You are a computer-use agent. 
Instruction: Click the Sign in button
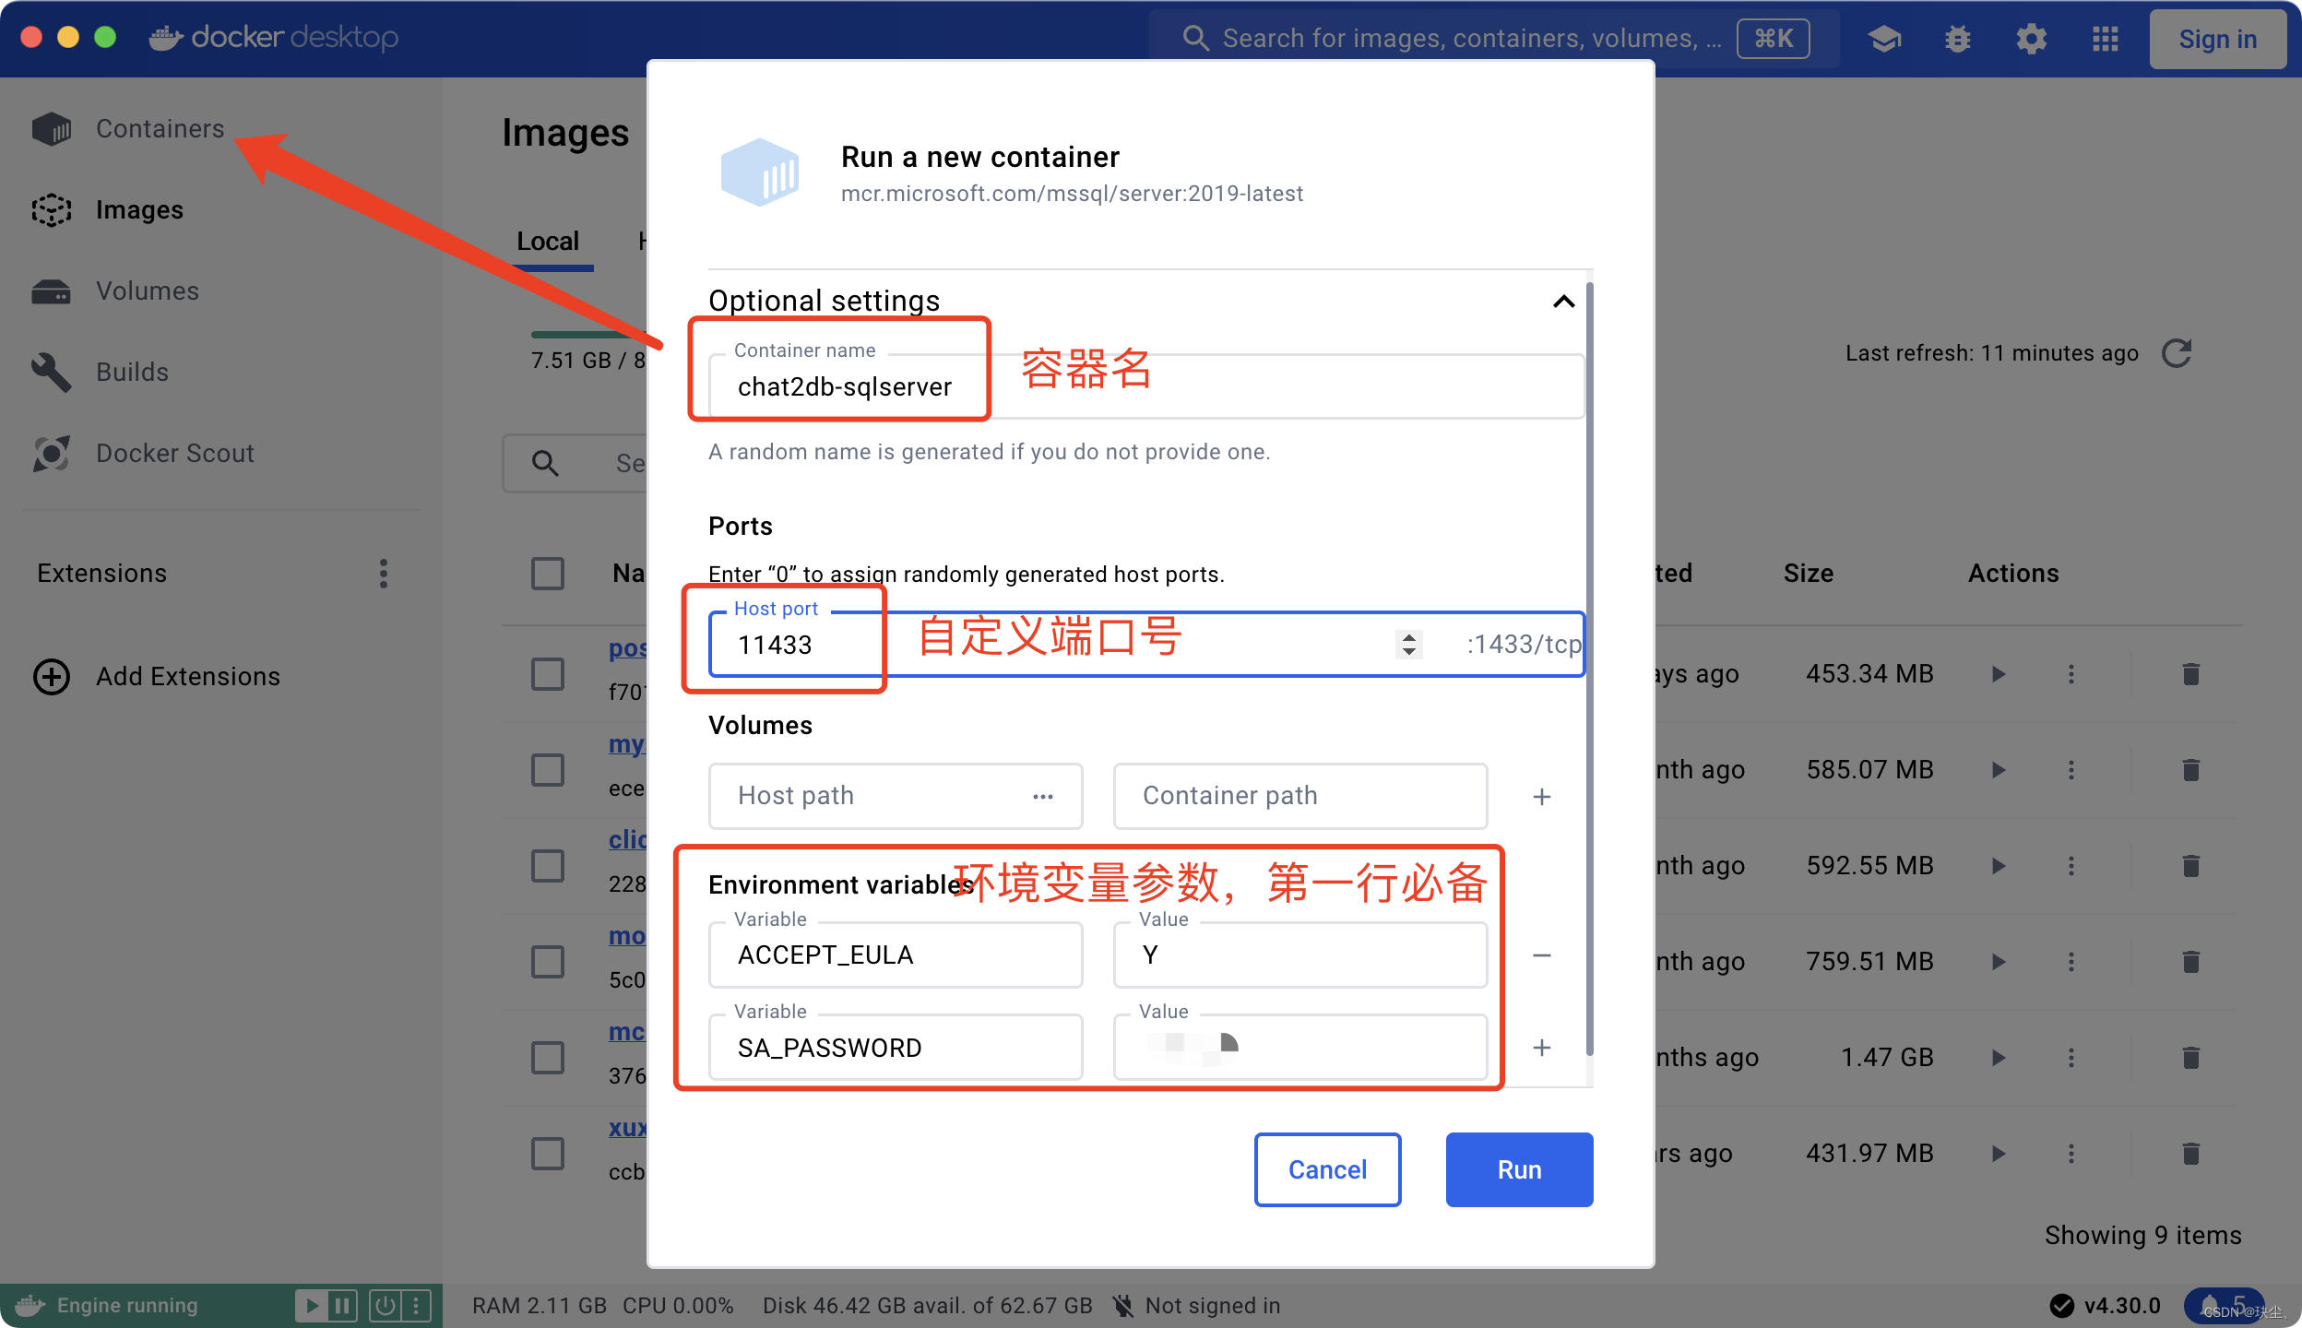click(2217, 39)
